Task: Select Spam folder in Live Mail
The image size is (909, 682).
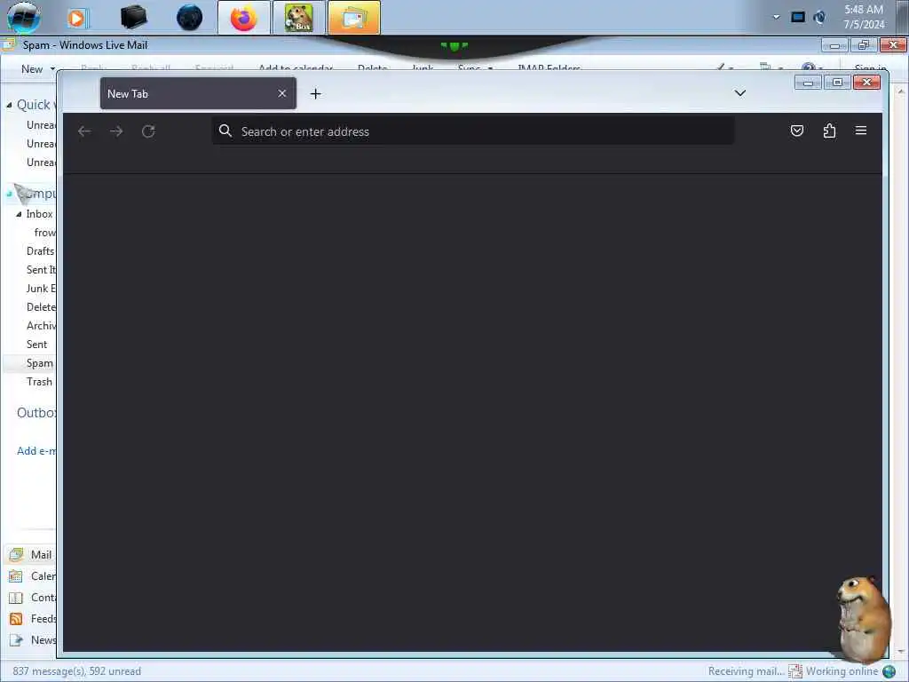Action: [x=39, y=363]
